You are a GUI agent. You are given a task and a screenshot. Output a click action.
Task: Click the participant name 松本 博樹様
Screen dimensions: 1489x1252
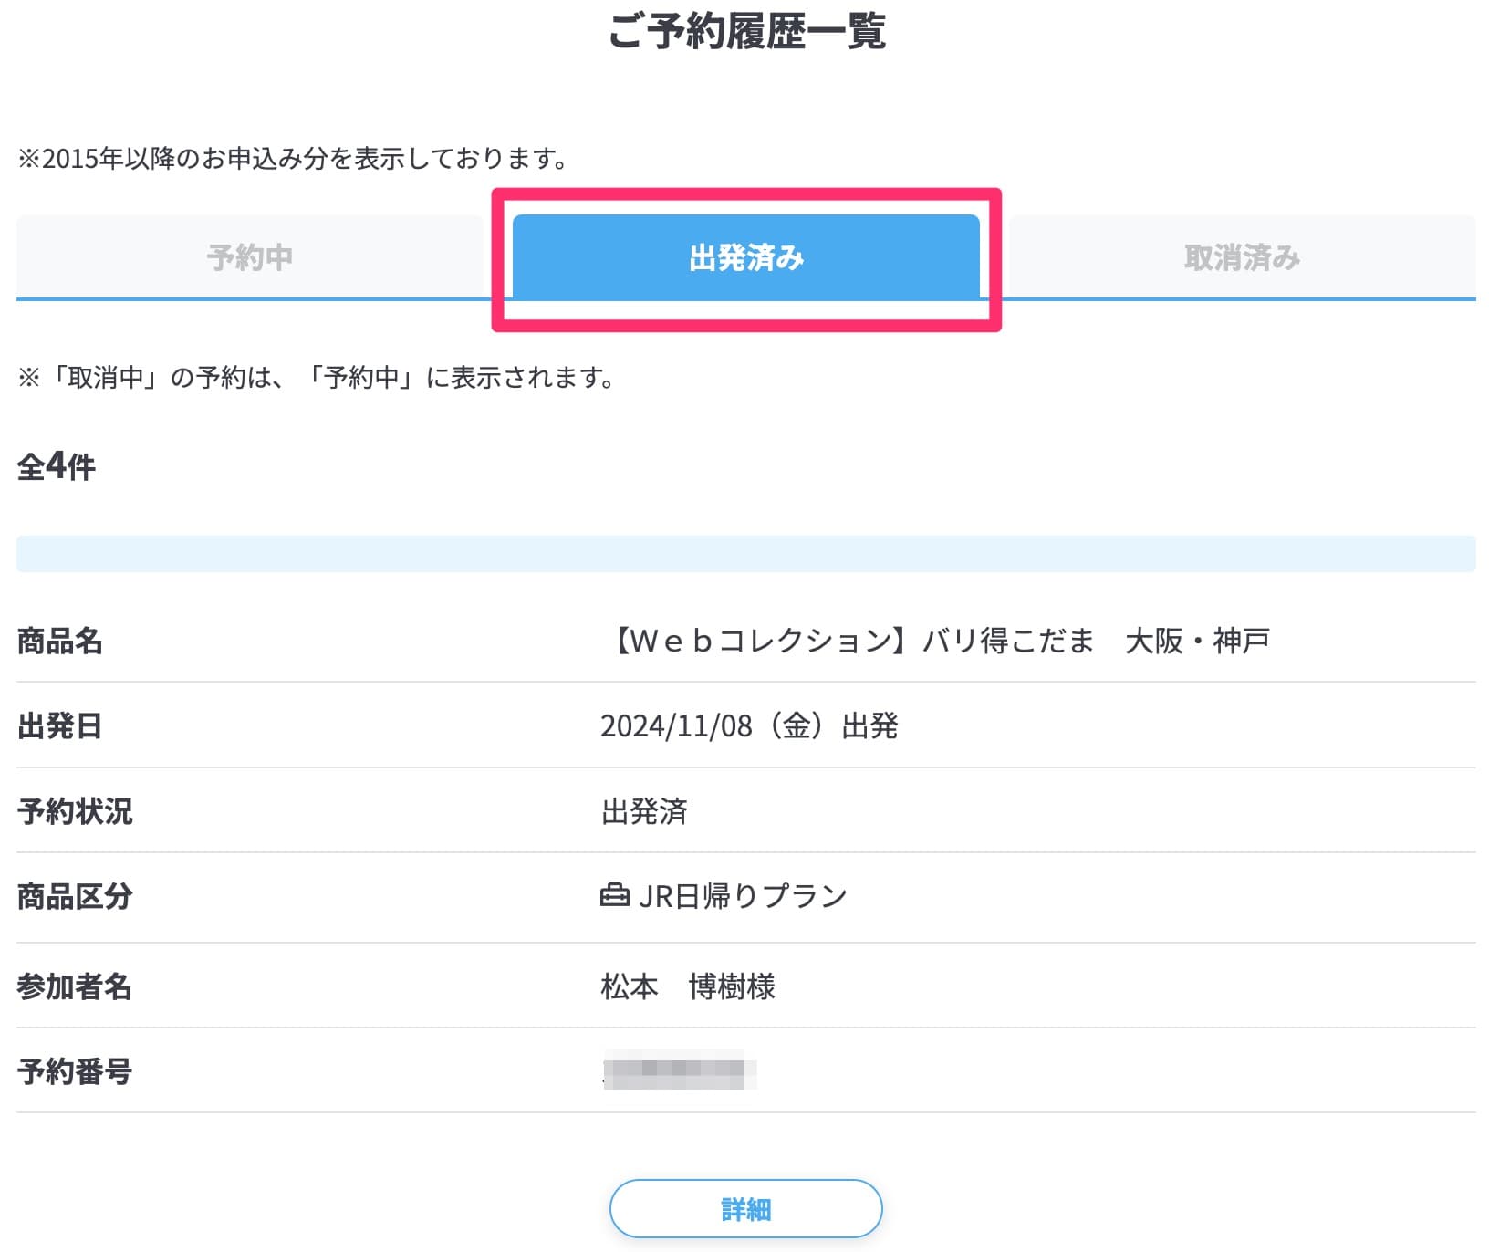(x=688, y=986)
